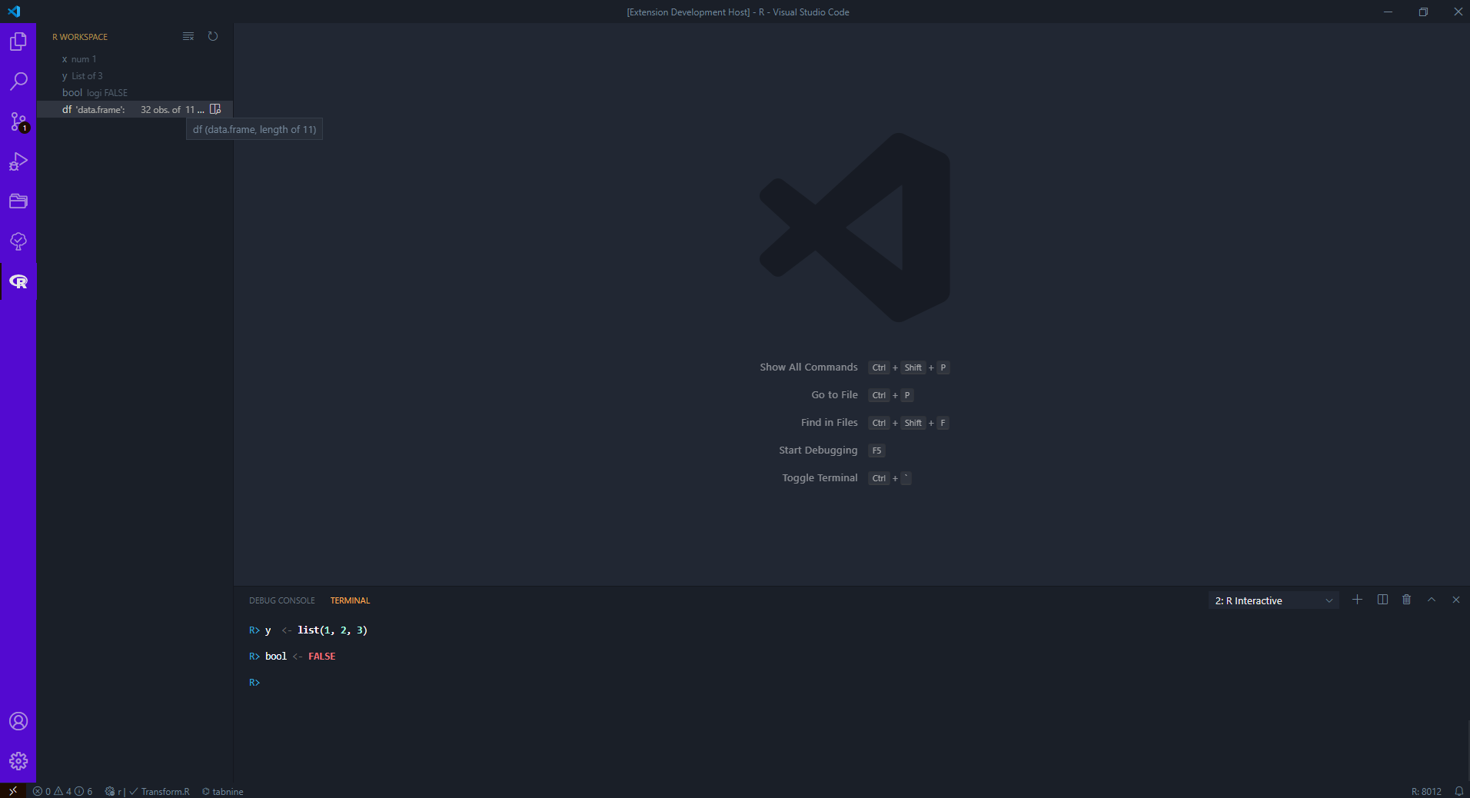Click the notifications bell in status bar

(1458, 791)
